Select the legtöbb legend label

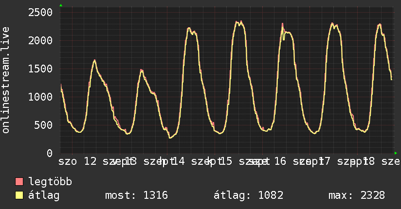point(50,182)
